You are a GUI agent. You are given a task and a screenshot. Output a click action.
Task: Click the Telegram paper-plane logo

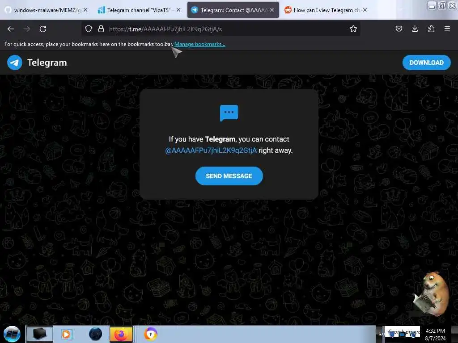[15, 63]
